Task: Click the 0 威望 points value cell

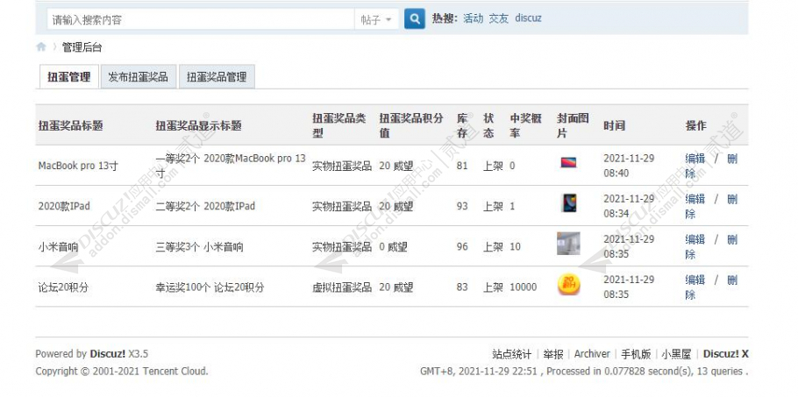Action: (x=394, y=247)
